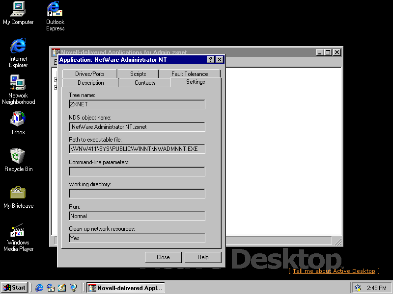Select the My Briefcase icon
Screen dimensions: 393x294
pos(18,197)
